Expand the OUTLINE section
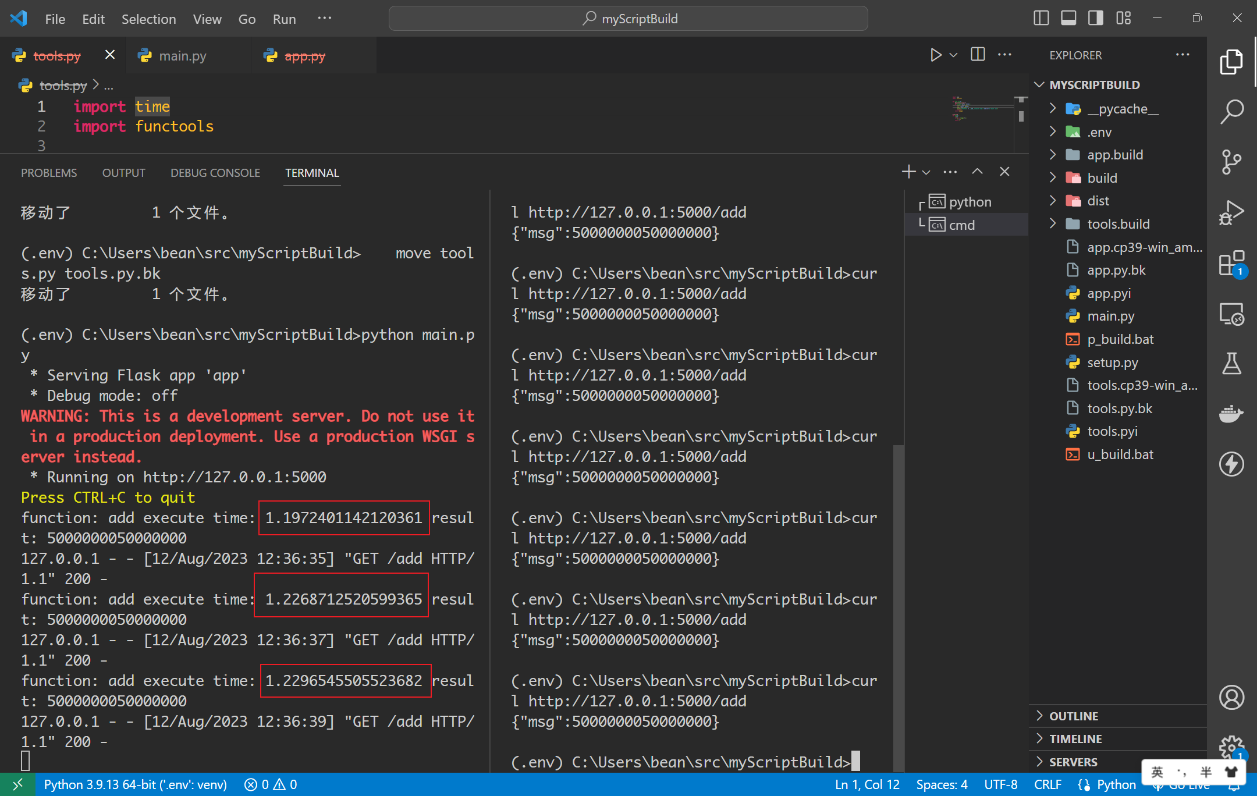The image size is (1257, 796). pos(1117,716)
